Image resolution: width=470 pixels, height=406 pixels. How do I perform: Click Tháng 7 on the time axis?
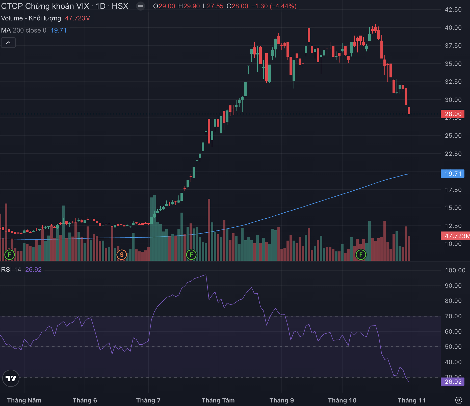click(148, 400)
